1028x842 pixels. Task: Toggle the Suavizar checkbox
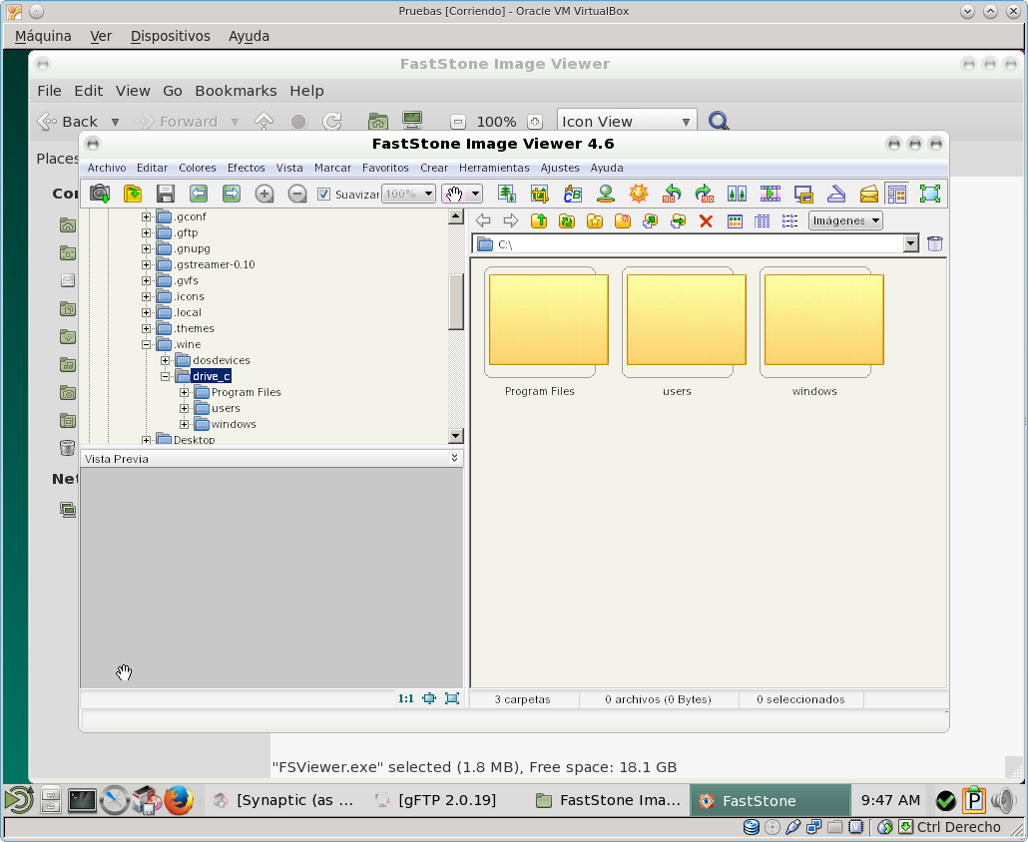point(323,194)
